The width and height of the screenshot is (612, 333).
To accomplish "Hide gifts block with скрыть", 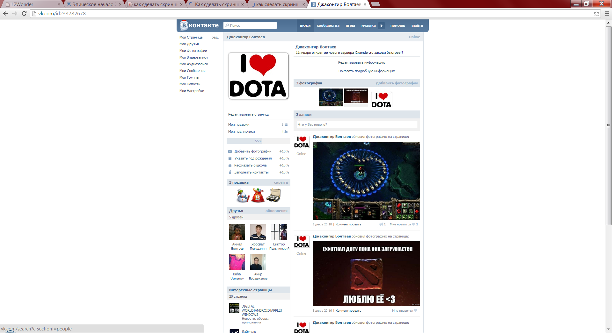I will pos(281,182).
